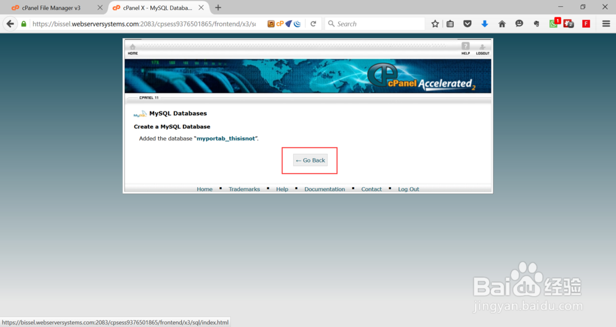This screenshot has height=327, width=616.
Task: Click the browser Search field
Action: [x=375, y=24]
